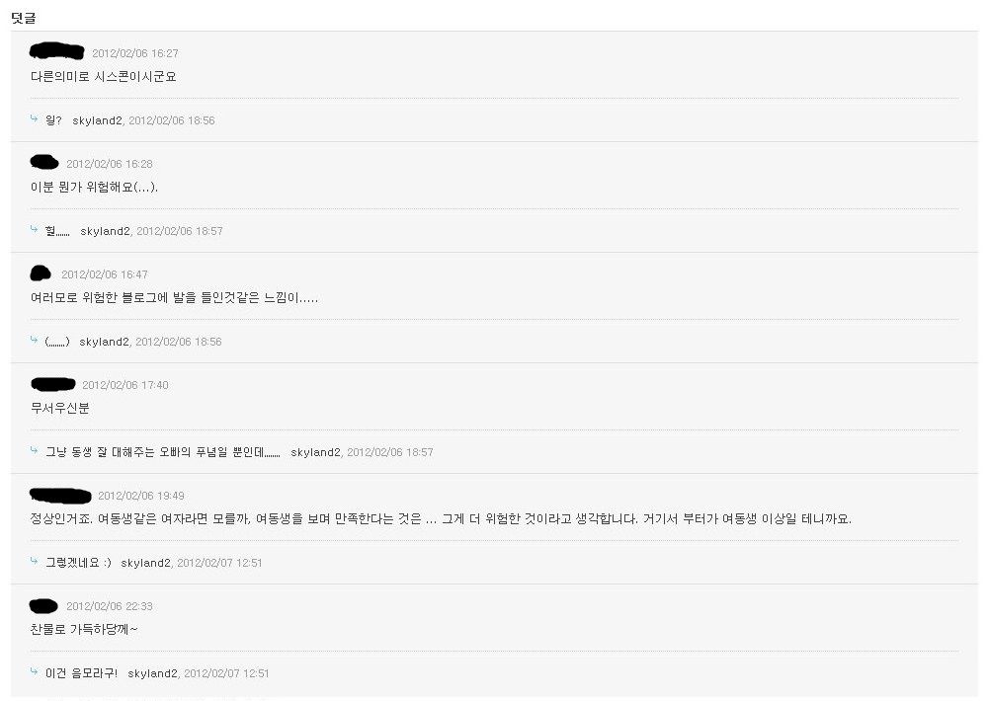Click the reply arrow icon before '잉?'
Screen dimensions: 988x701
tap(35, 119)
